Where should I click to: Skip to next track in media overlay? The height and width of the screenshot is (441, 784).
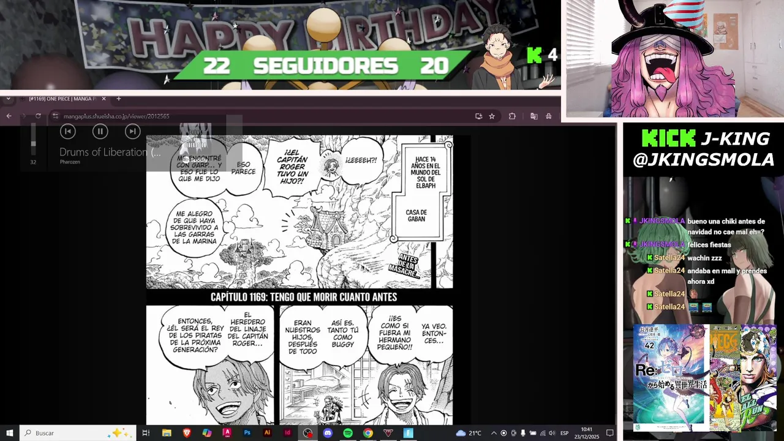pos(132,131)
